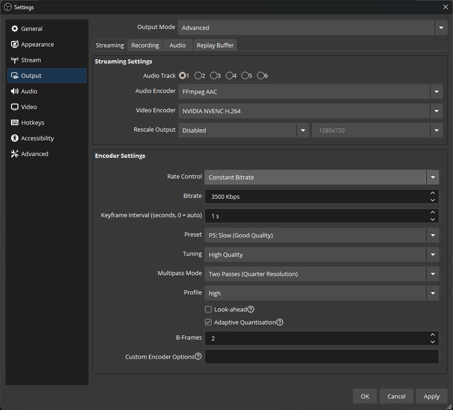Image resolution: width=453 pixels, height=410 pixels.
Task: Click the General gear icon
Action: 14,29
